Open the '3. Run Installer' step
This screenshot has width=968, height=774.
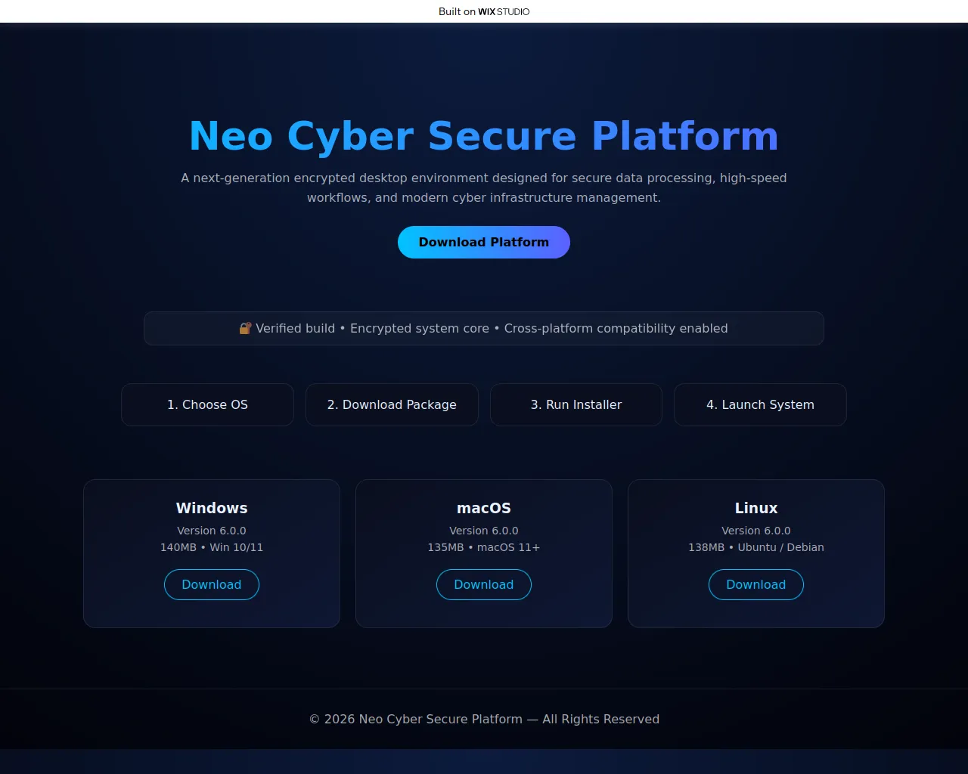pos(576,404)
